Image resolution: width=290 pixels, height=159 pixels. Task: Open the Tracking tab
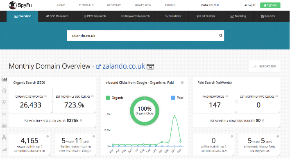click(x=238, y=16)
